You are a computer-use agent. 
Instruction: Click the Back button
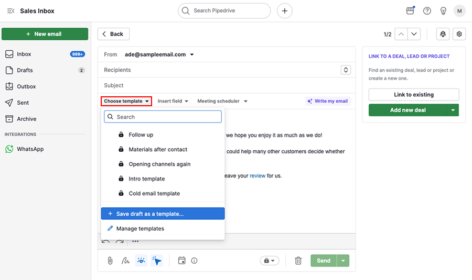point(113,34)
